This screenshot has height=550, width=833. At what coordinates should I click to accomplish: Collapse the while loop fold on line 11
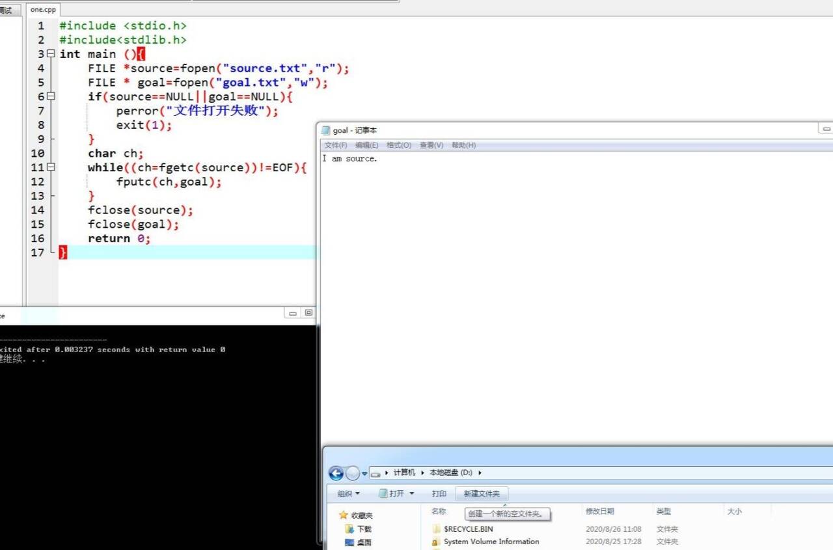(x=51, y=167)
